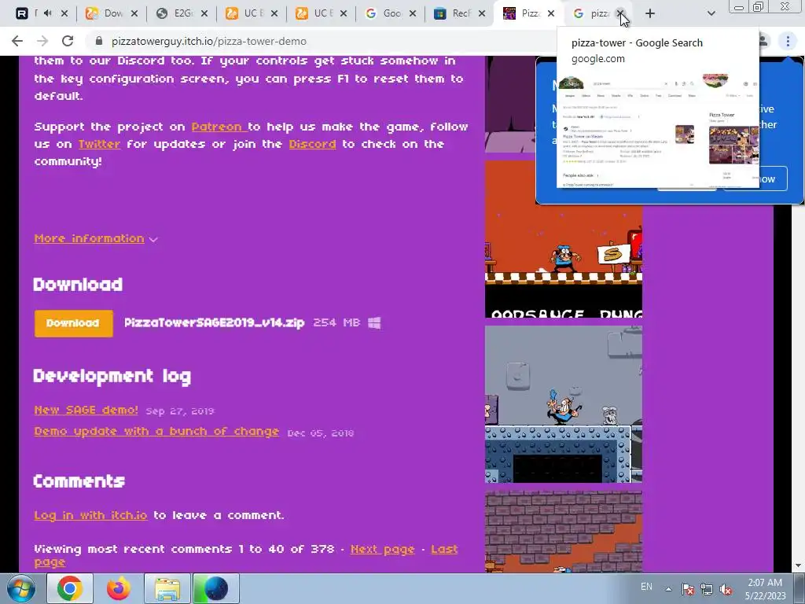Click the browser forward arrow
This screenshot has width=805, height=604.
click(x=42, y=41)
